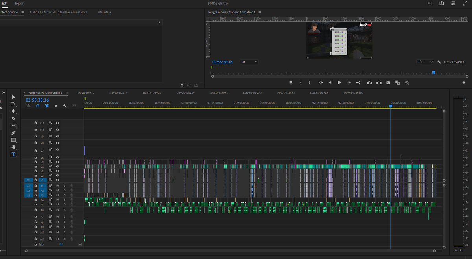Click the Go to Out icon
The width and height of the screenshot is (472, 259).
click(x=358, y=83)
